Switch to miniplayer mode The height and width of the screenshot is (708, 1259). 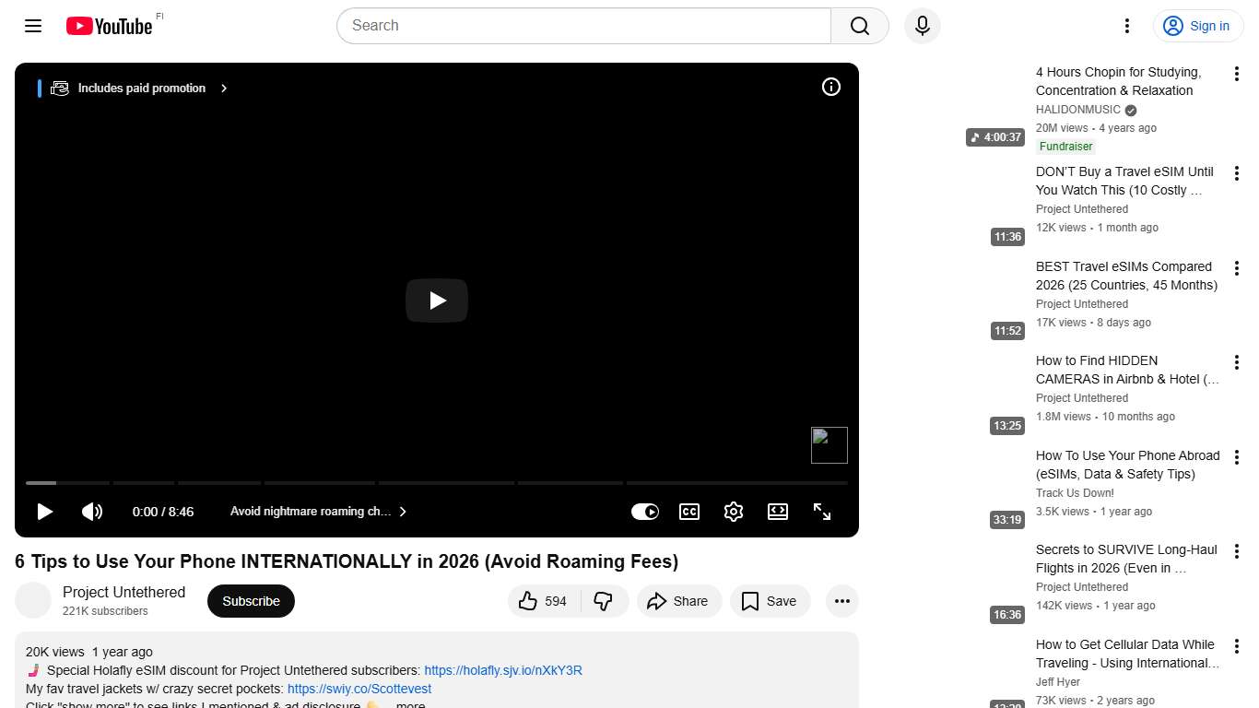coord(777,512)
